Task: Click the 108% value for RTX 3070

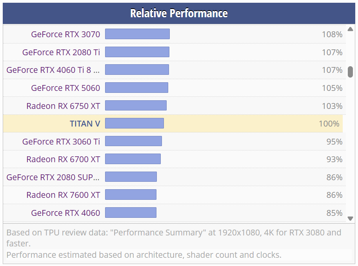Action: coord(332,34)
